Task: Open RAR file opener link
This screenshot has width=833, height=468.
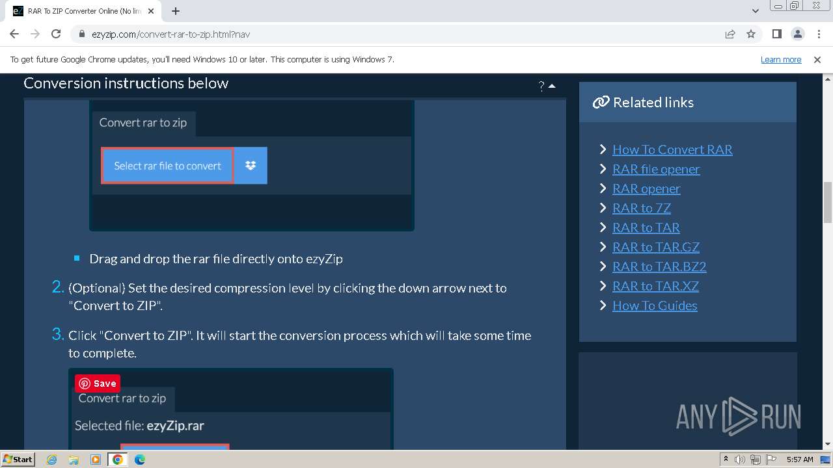Action: pyautogui.click(x=656, y=169)
